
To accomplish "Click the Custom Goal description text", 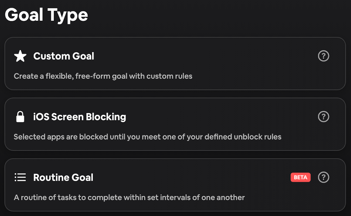I will pyautogui.click(x=103, y=76).
